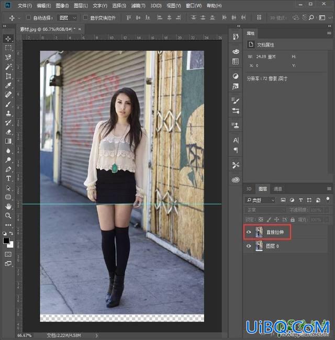Enable the 自动选择 checkbox

coord(28,18)
